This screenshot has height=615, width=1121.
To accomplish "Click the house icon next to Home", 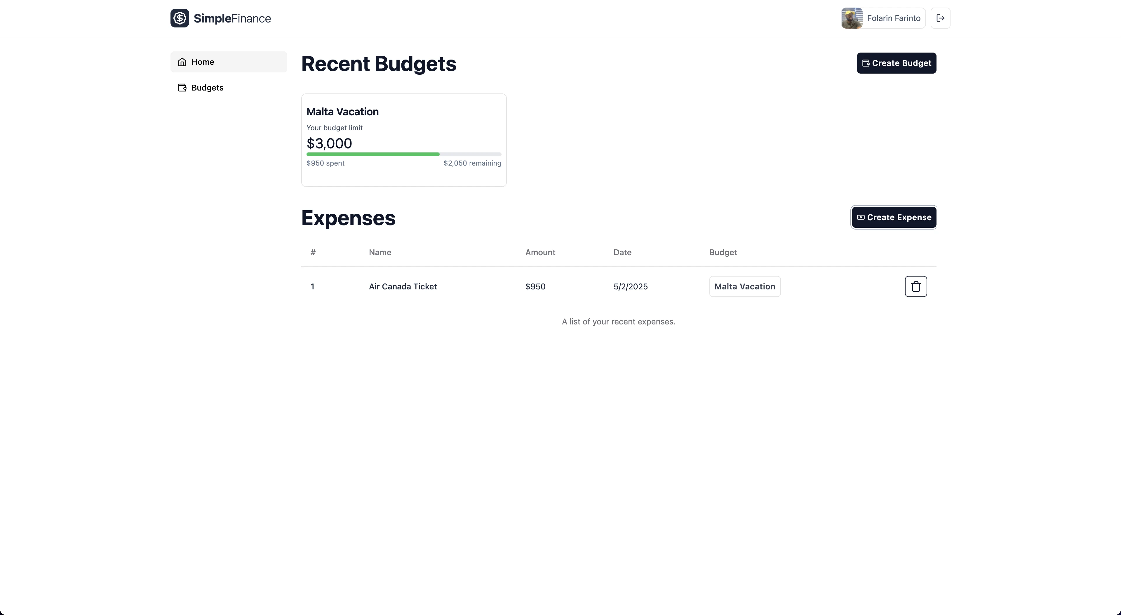I will coord(182,62).
